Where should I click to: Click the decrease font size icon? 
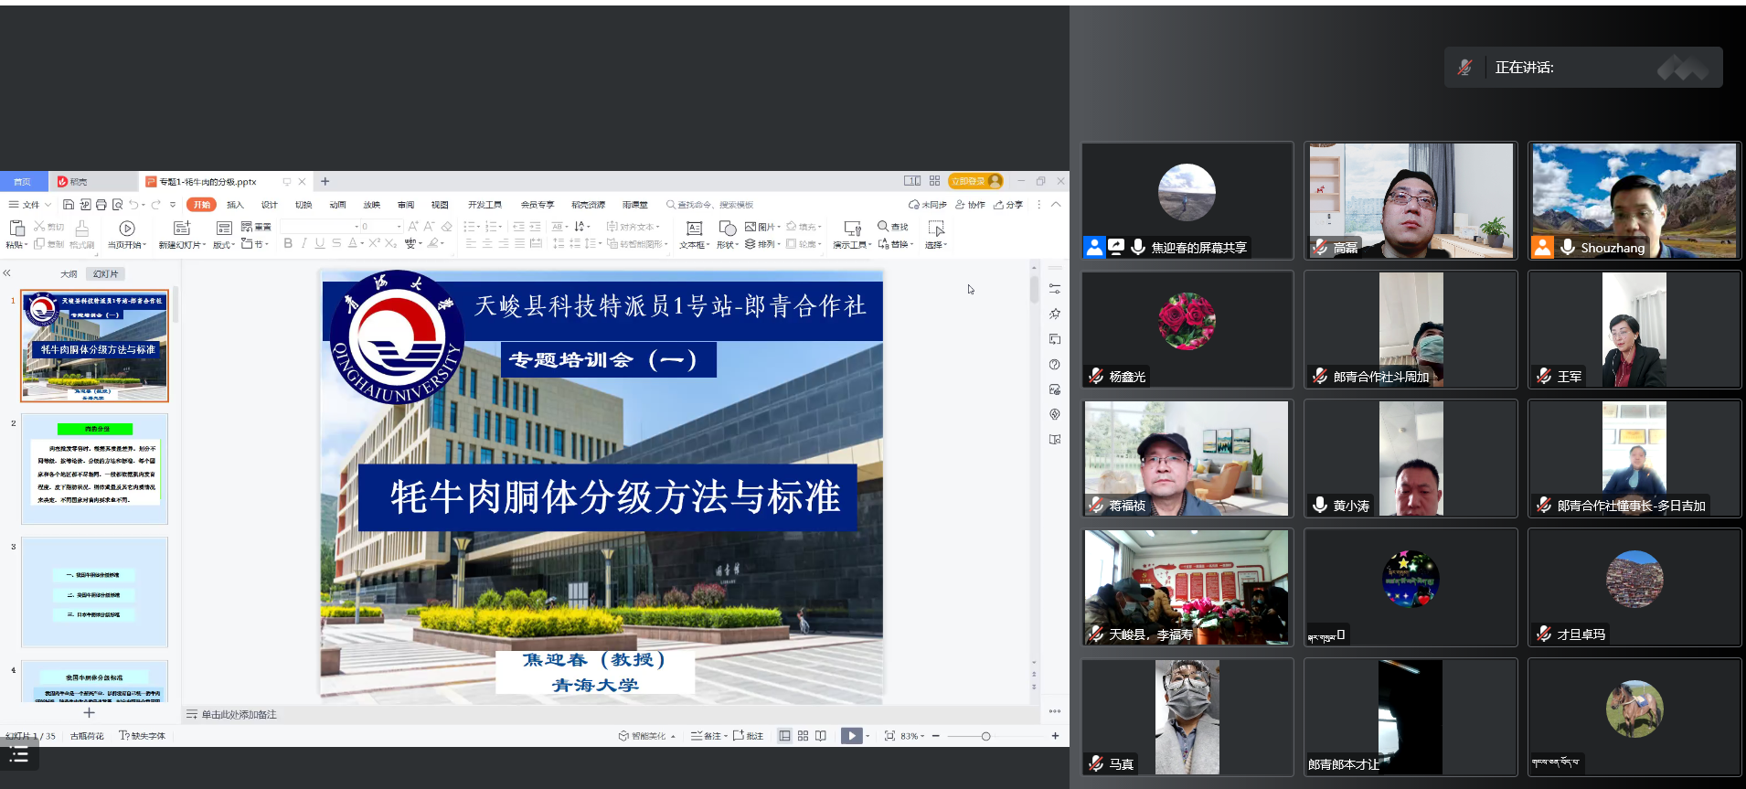pyautogui.click(x=429, y=226)
